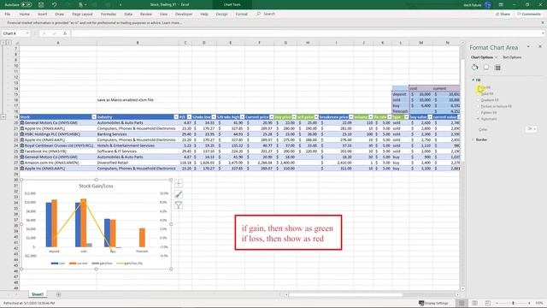This screenshot has width=547, height=308.
Task: Open the chart Design tab
Action: [x=222, y=14]
